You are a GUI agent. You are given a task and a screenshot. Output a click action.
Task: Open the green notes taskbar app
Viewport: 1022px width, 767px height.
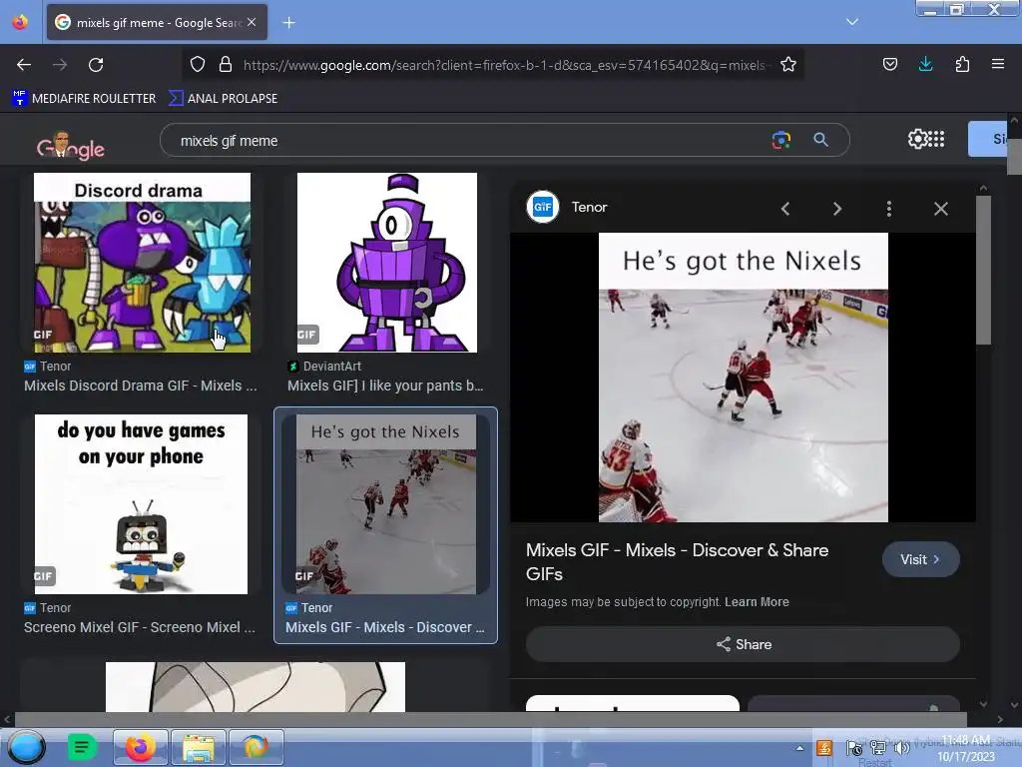coord(82,747)
